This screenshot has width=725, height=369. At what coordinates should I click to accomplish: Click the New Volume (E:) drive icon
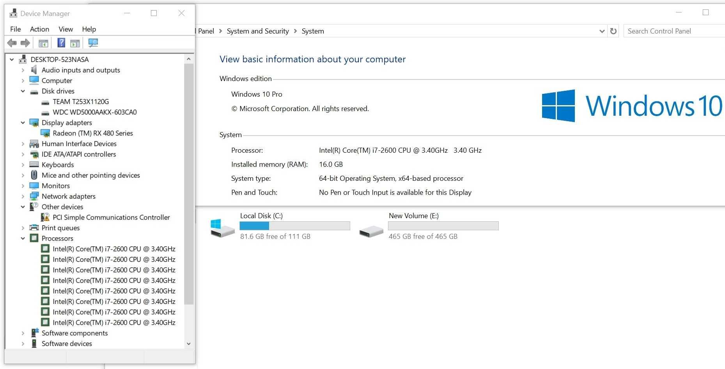(371, 231)
